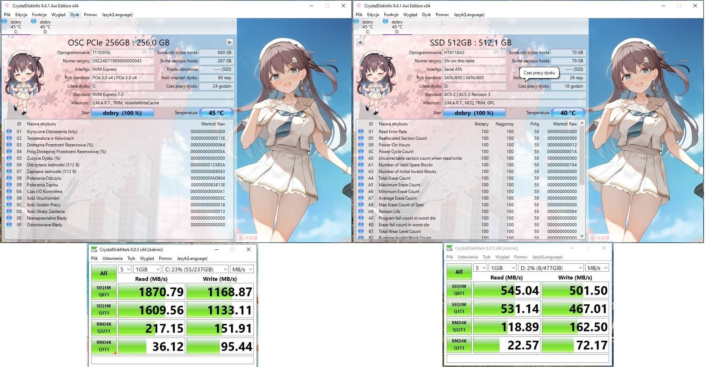Run SEQ1M Q1T1 test in left CrystalDiskMark
Screen dimensions: 726x367
[104, 310]
